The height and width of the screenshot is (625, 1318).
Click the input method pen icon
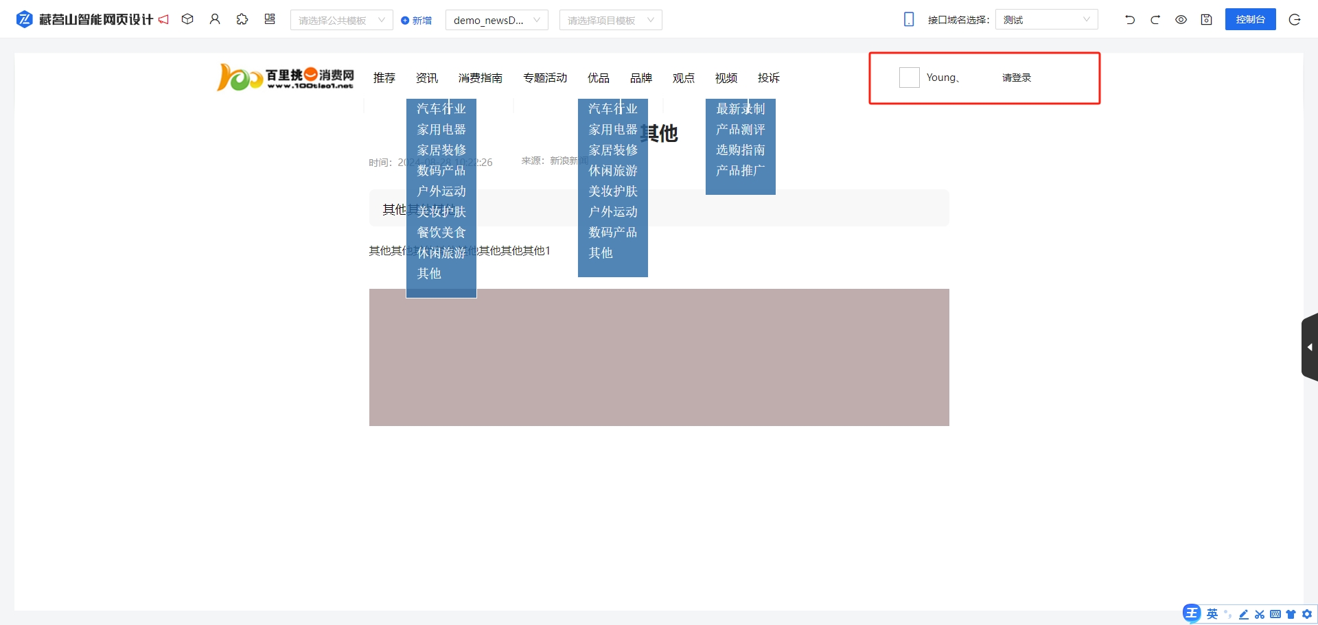pyautogui.click(x=1244, y=615)
